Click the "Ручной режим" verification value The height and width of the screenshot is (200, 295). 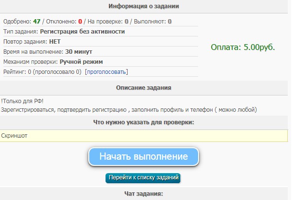(x=81, y=62)
